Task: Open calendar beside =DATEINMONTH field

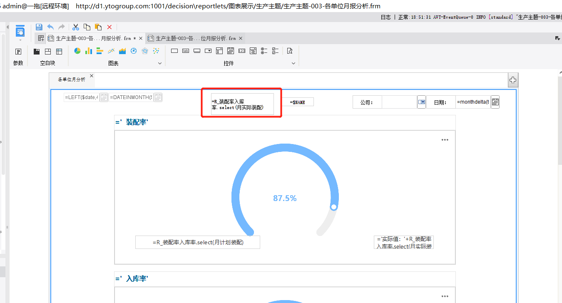Action: pos(158,97)
